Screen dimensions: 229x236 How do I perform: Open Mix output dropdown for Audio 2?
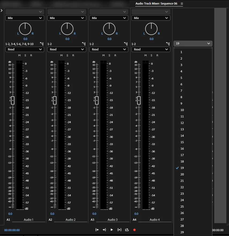pos(67,18)
